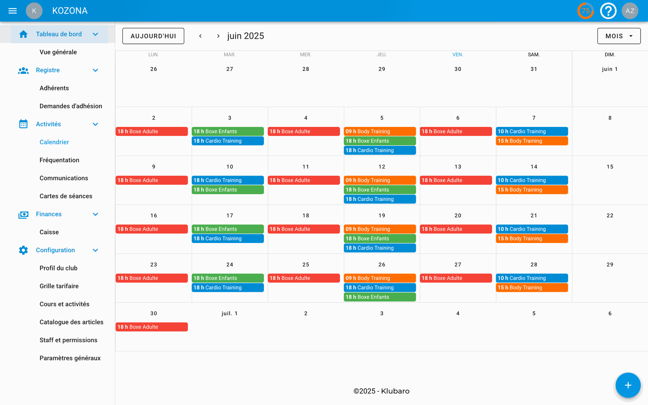Open the AZ user avatar menu
Screen dimensions: 648x405
coord(630,11)
